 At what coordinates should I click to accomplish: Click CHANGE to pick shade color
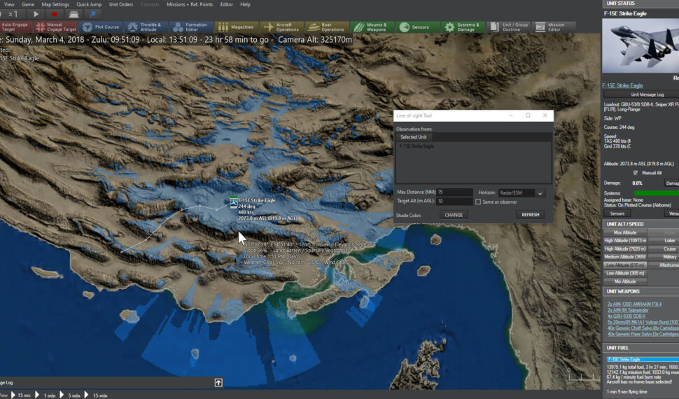[454, 215]
